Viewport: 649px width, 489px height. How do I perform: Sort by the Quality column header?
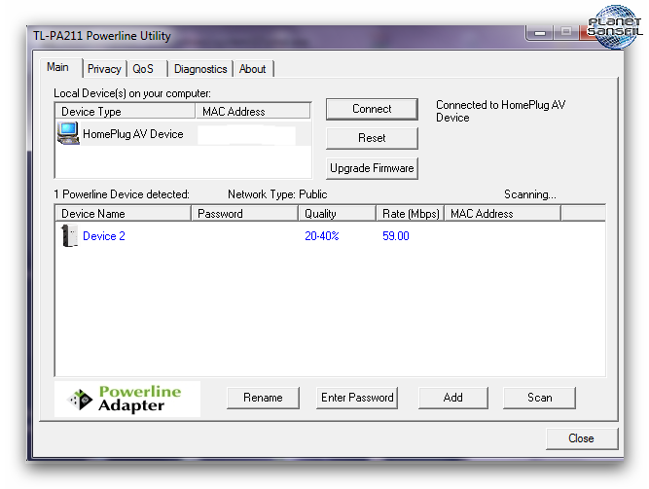click(337, 214)
